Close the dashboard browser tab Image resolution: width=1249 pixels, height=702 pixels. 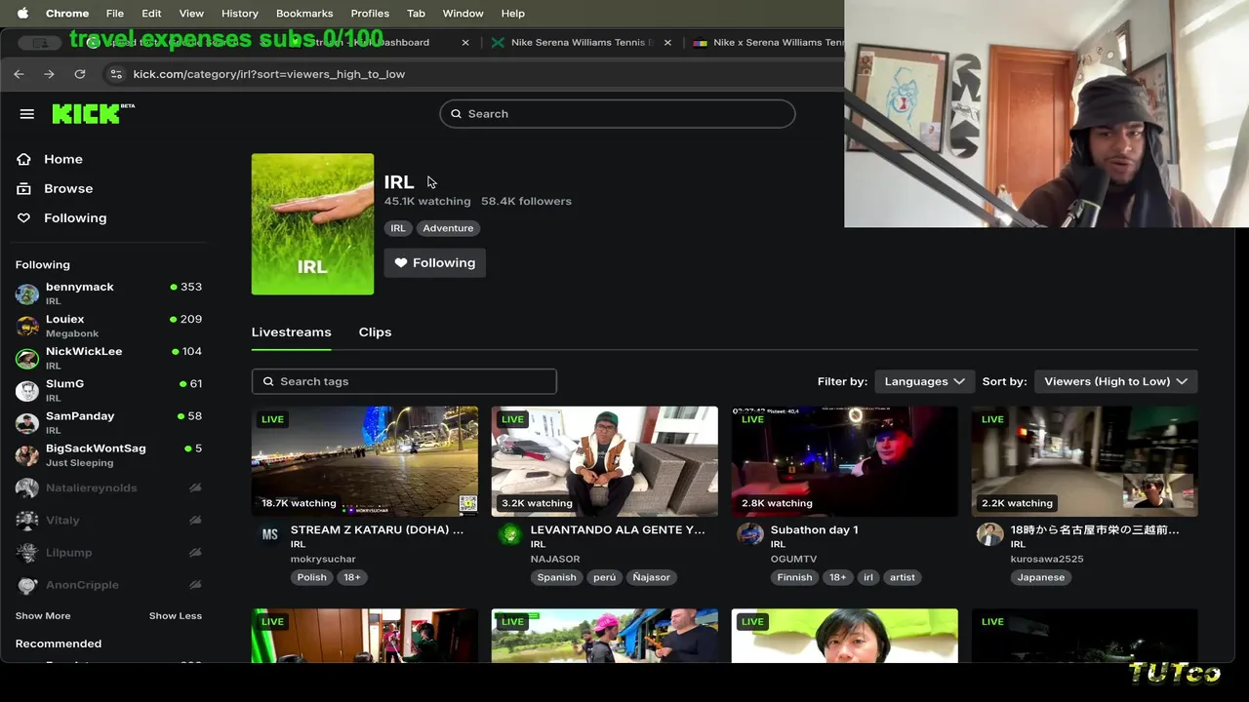point(465,43)
